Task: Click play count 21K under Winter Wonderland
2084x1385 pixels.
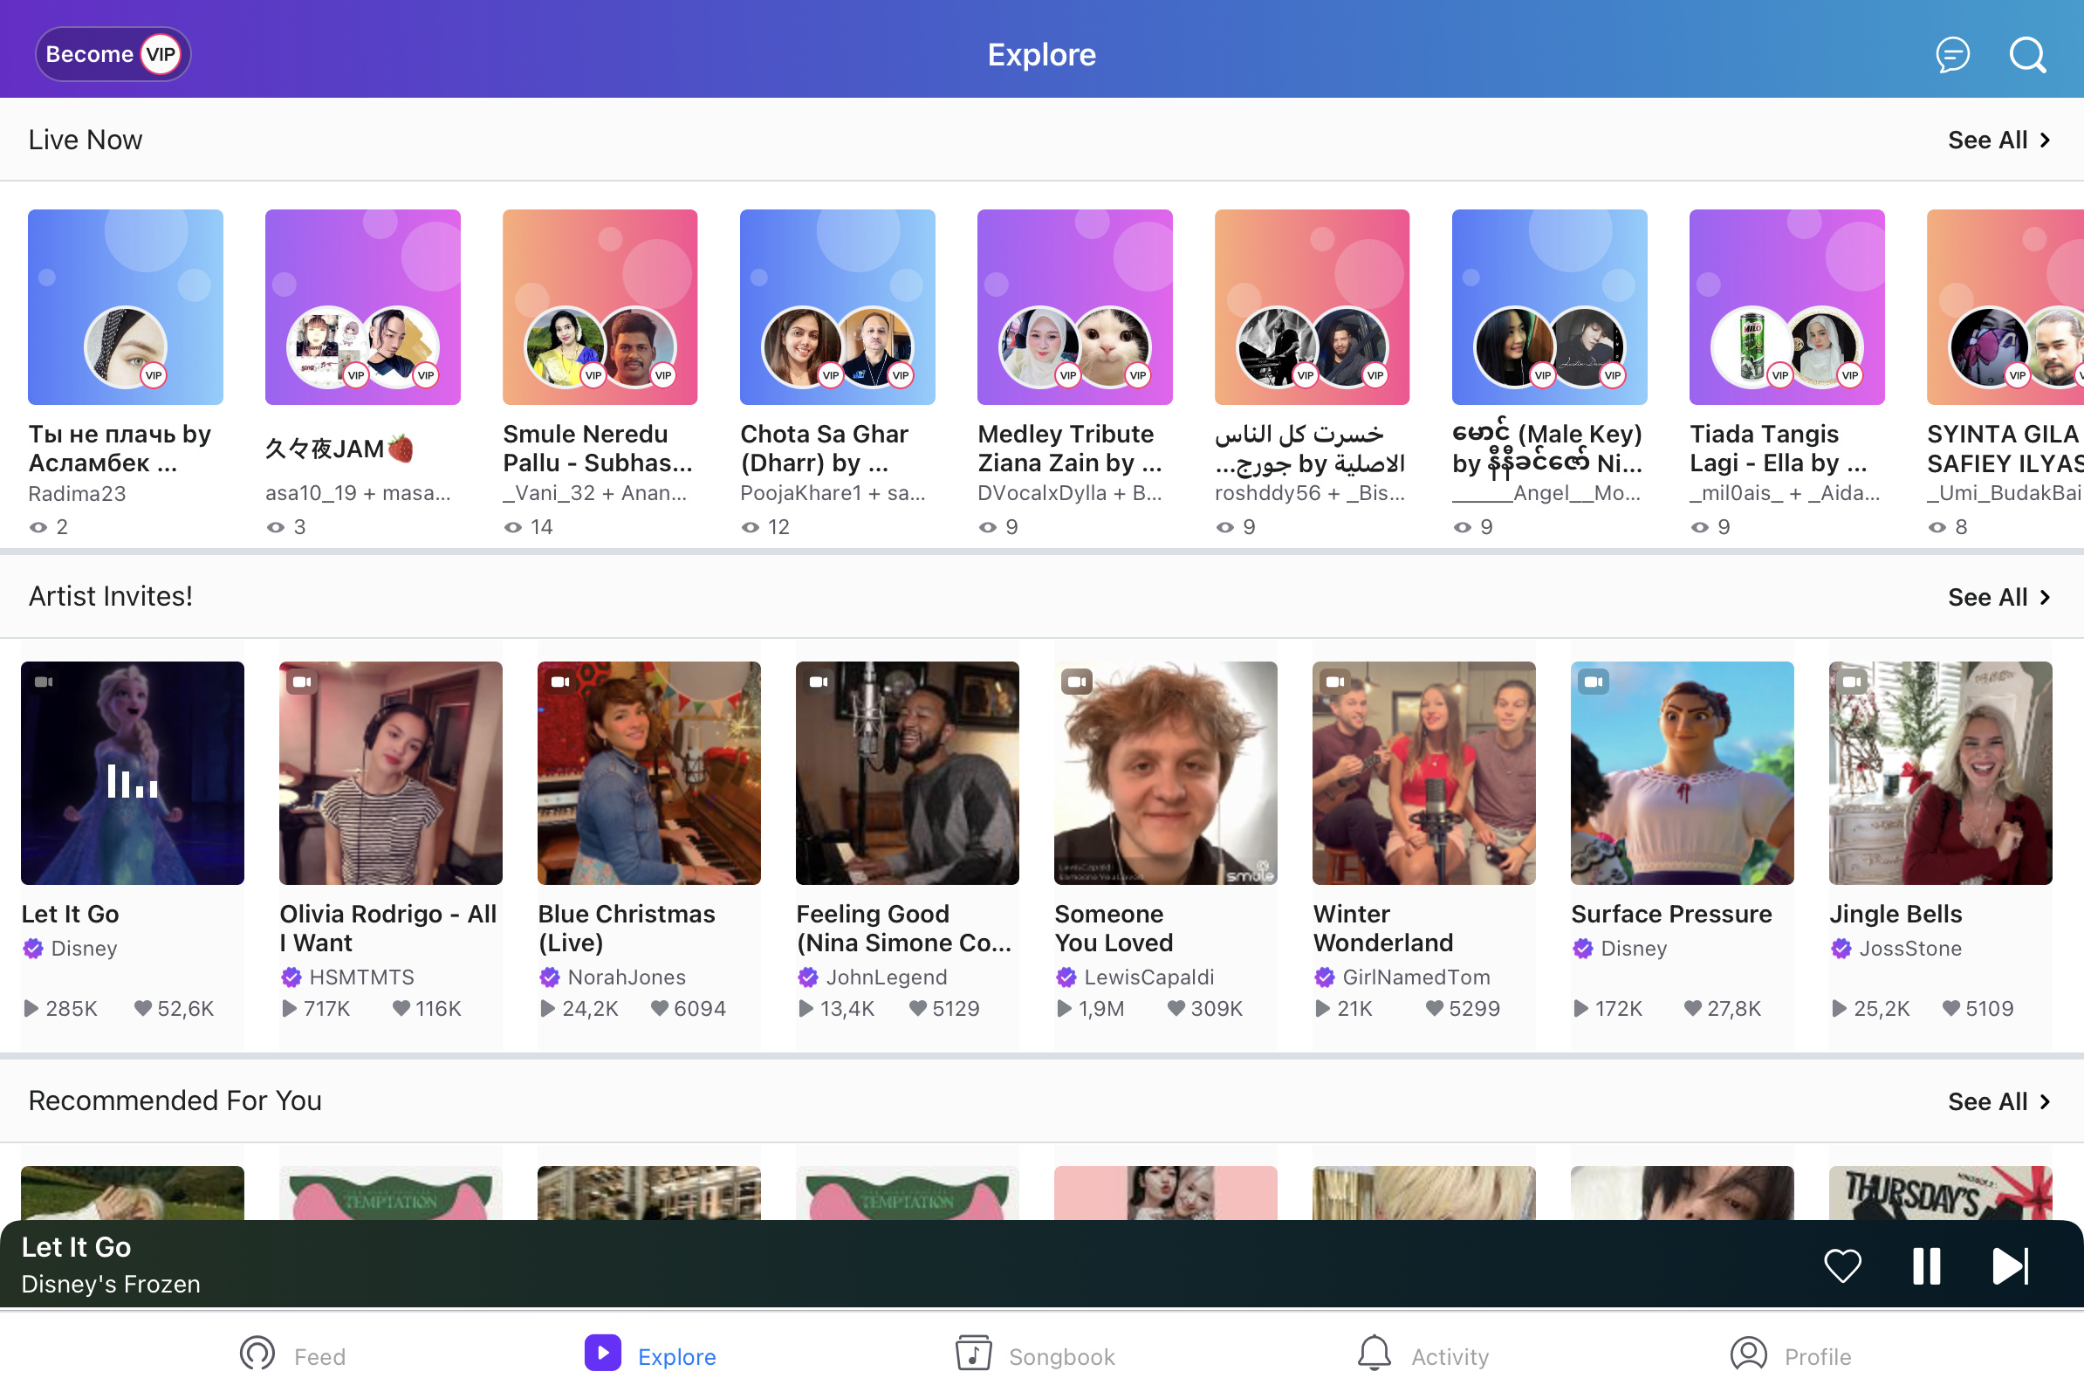Action: (x=1343, y=1009)
